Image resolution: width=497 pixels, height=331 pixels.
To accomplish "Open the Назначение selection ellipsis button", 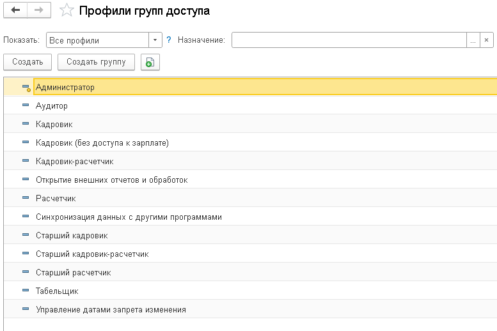I will (x=473, y=40).
